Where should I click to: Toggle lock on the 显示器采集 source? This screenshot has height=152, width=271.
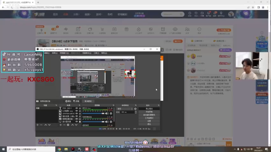pos(80,122)
